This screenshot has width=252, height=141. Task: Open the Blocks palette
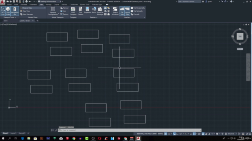pyautogui.click(x=94, y=10)
